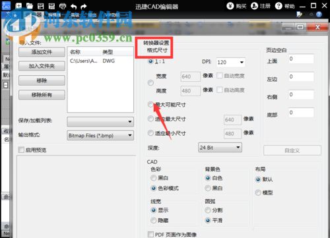Open the 深度 24 Bit dropdown

220,148
